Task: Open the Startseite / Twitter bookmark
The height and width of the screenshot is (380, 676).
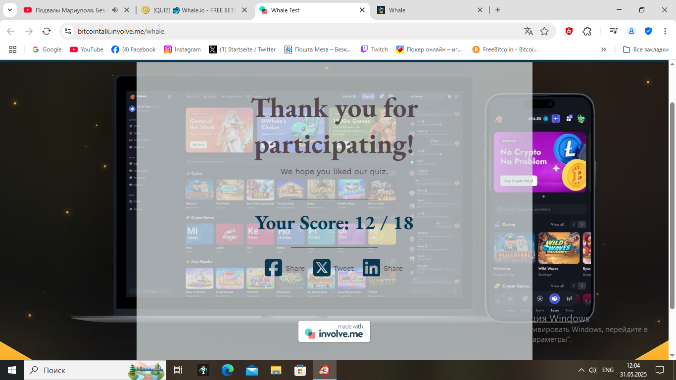Action: pyautogui.click(x=242, y=49)
